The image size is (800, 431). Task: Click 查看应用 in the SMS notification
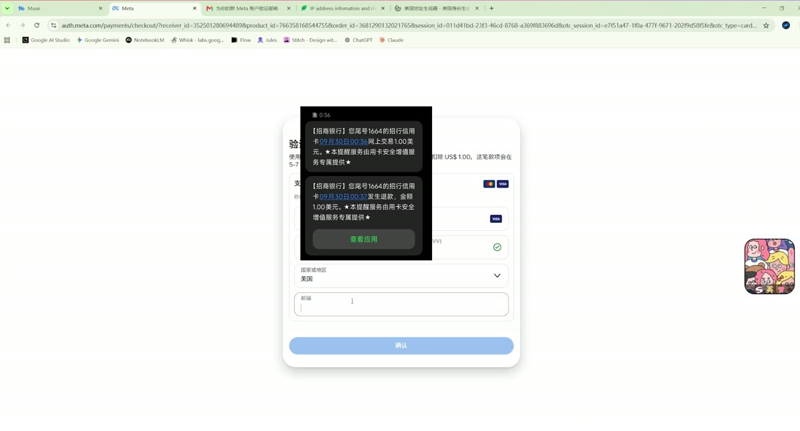coord(364,239)
